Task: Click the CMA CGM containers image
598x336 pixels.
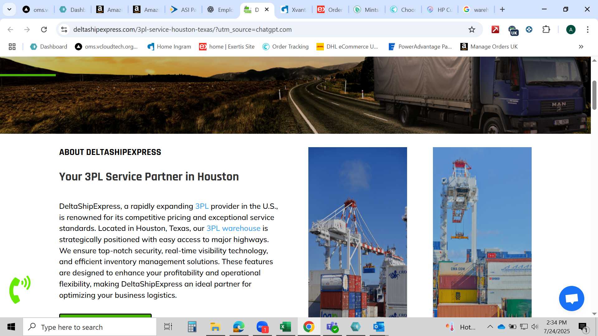Action: click(482, 232)
